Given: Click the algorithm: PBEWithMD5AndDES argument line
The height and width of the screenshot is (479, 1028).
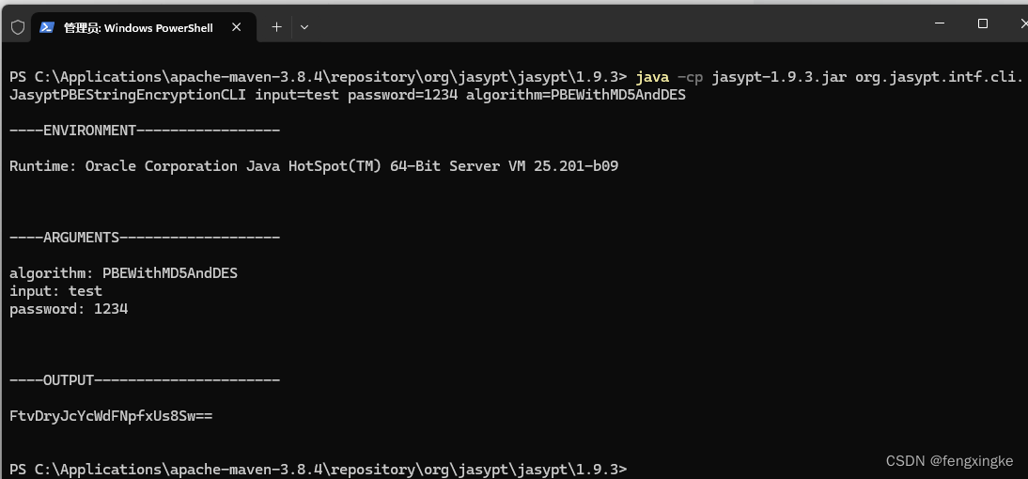Looking at the screenshot, I should tap(123, 273).
